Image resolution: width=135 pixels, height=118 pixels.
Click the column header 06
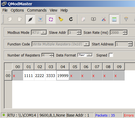point(86,67)
